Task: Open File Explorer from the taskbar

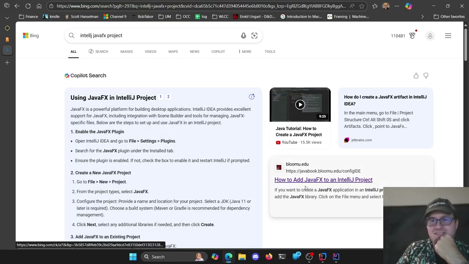Action: coord(242,257)
